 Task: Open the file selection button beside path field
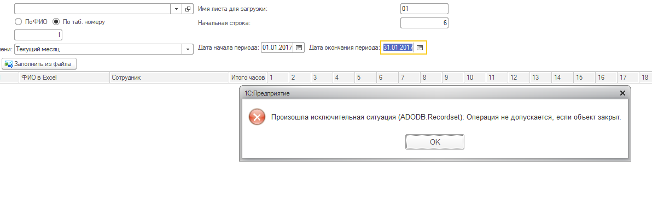pyautogui.click(x=188, y=9)
